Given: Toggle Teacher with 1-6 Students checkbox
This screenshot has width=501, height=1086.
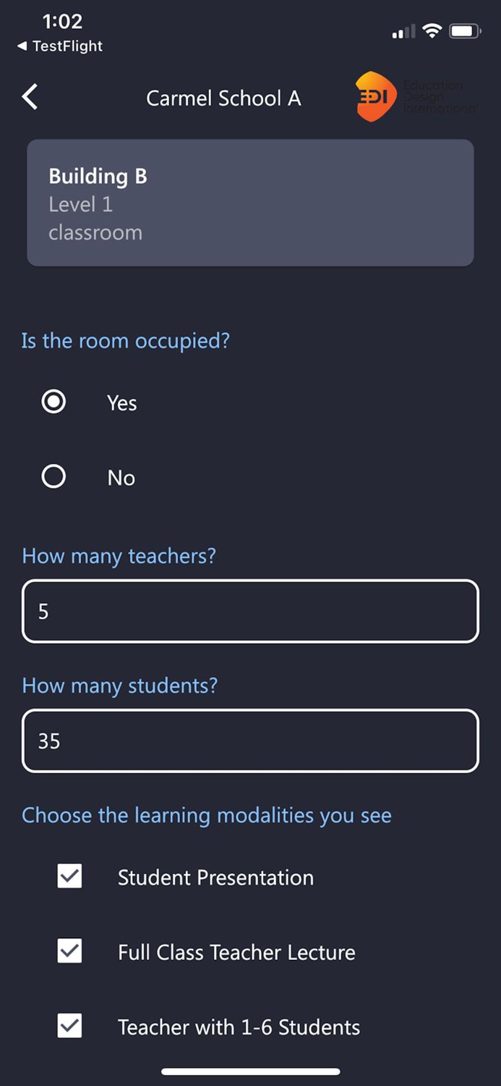Looking at the screenshot, I should pos(69,1026).
